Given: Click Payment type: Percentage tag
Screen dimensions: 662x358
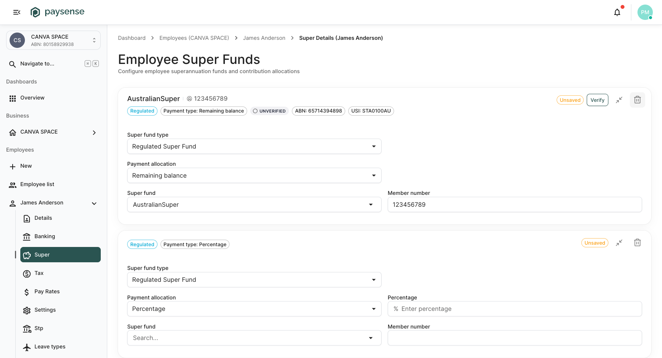Looking at the screenshot, I should tap(195, 244).
